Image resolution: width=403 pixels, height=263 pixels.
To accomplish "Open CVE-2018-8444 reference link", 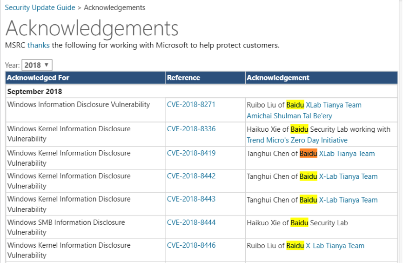I will click(191, 223).
